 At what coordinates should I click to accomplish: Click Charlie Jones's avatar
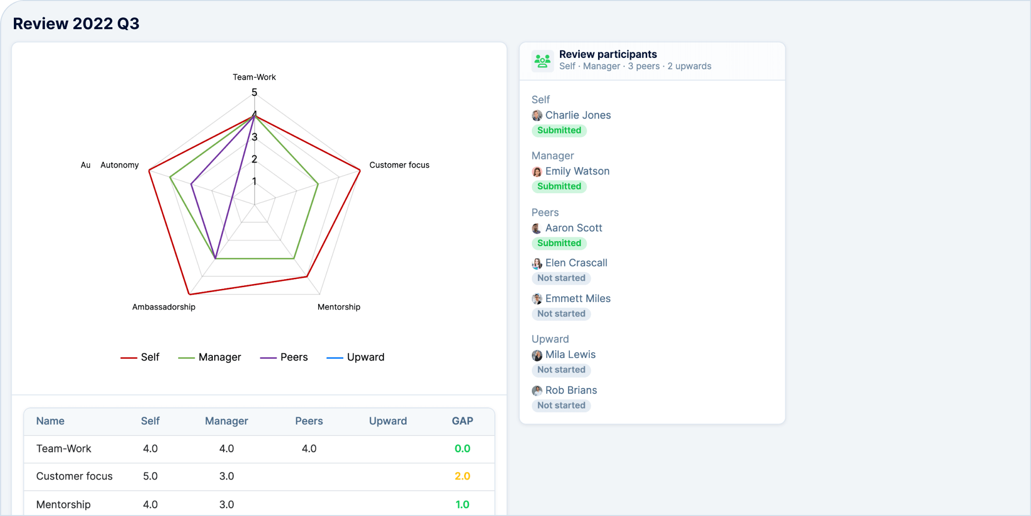pos(537,116)
